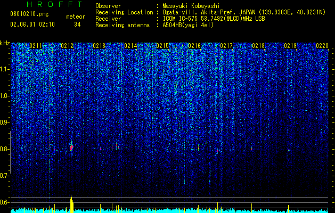
Task: Click the 0220 time marker
Action: 322,46
